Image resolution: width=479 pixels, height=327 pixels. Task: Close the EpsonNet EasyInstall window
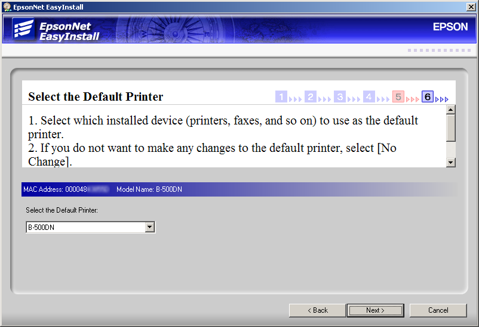pos(471,7)
